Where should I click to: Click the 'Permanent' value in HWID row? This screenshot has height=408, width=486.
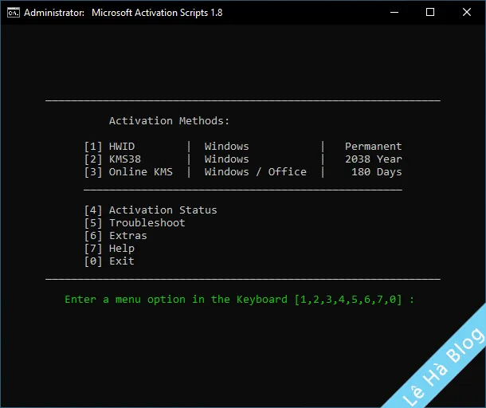373,147
